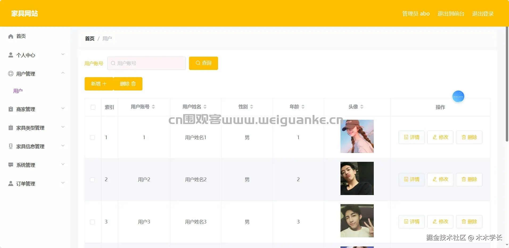Screen dimensions: 509x248
Task: Sort by 头像 column arrows
Action: [362, 107]
